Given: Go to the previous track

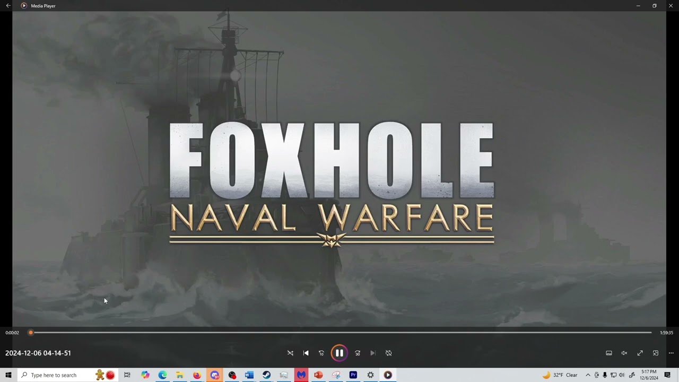Looking at the screenshot, I should 306,353.
